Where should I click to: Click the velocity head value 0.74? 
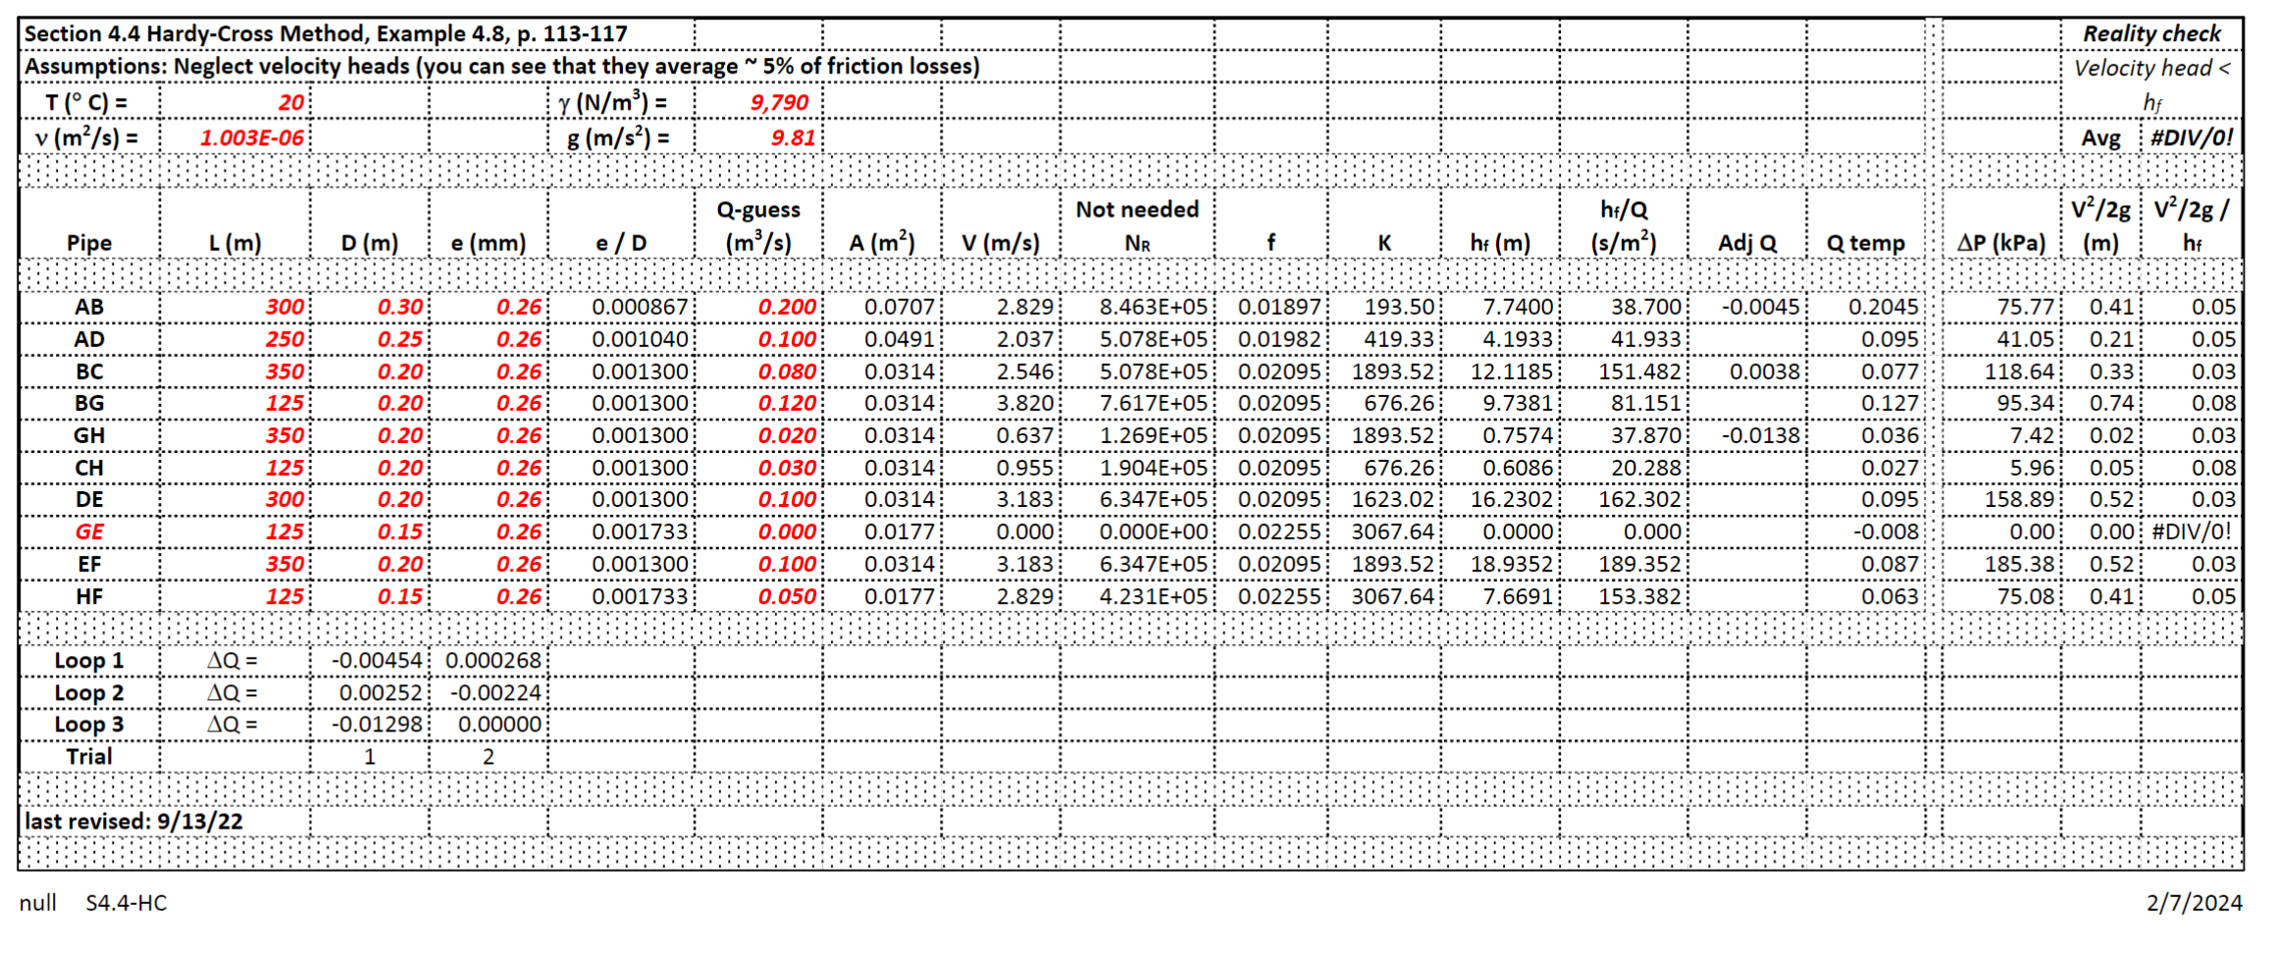(x=2112, y=403)
